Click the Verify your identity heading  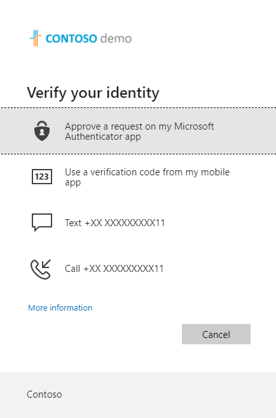coord(93,93)
